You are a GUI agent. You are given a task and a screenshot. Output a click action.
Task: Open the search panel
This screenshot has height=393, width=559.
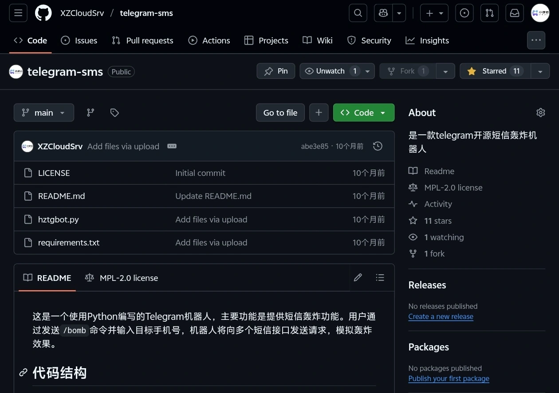tap(358, 13)
